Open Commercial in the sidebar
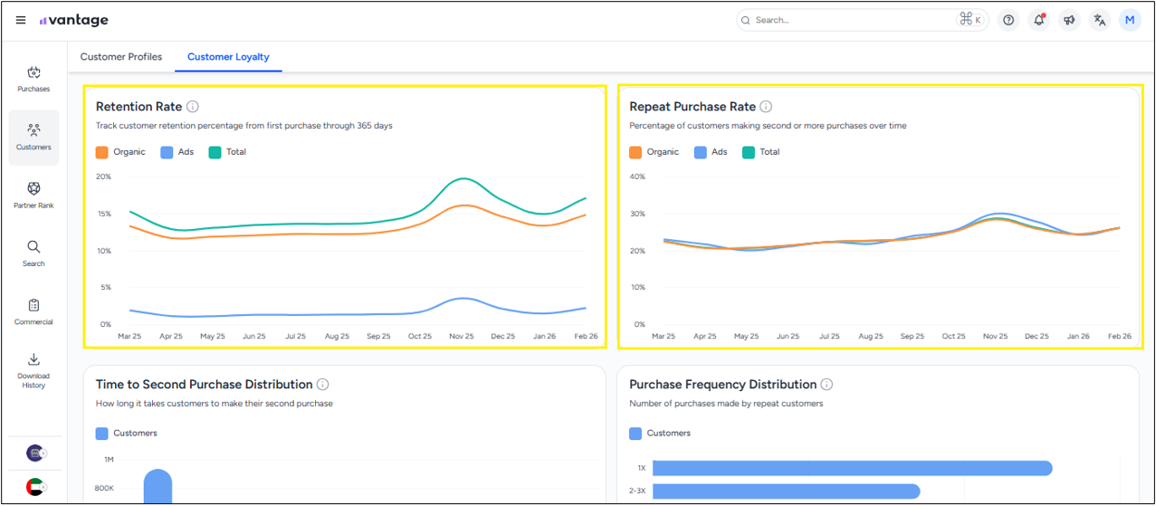Viewport: 1156px width, 506px height. [33, 311]
